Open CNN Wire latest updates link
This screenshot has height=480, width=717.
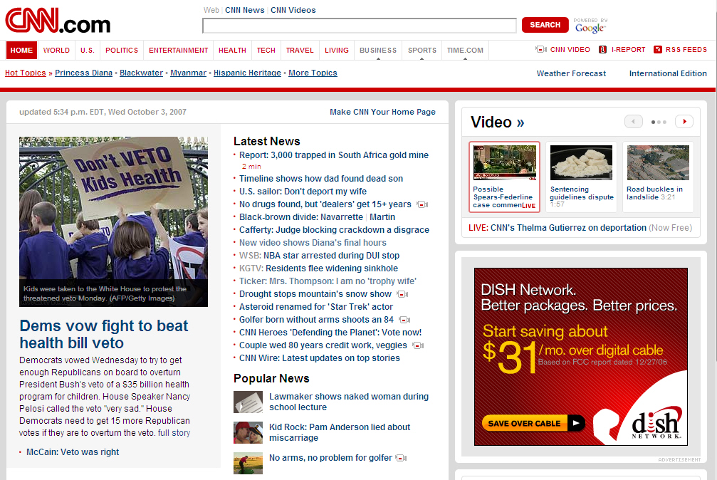[x=320, y=358]
